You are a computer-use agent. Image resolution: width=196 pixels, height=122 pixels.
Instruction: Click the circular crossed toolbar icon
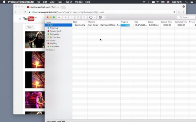(100, 17)
